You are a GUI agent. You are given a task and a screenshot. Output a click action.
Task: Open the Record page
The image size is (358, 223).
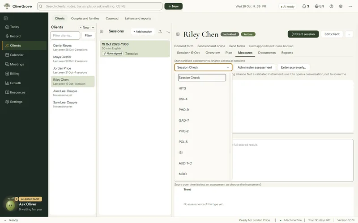(24, 36)
